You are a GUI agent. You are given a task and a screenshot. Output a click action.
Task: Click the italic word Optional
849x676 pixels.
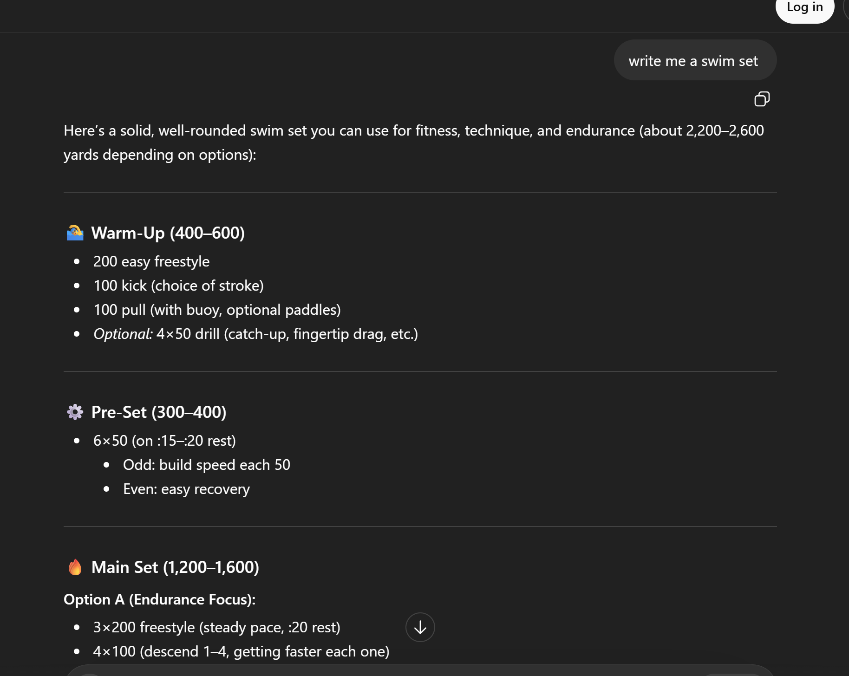tap(123, 334)
